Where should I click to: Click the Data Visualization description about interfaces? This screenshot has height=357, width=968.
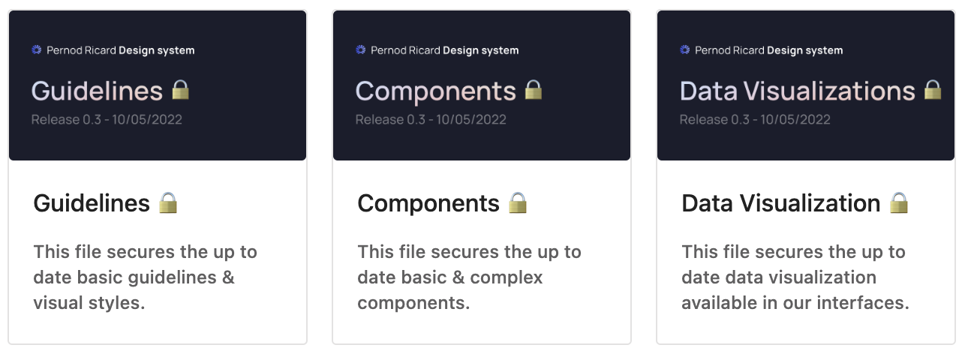[795, 277]
